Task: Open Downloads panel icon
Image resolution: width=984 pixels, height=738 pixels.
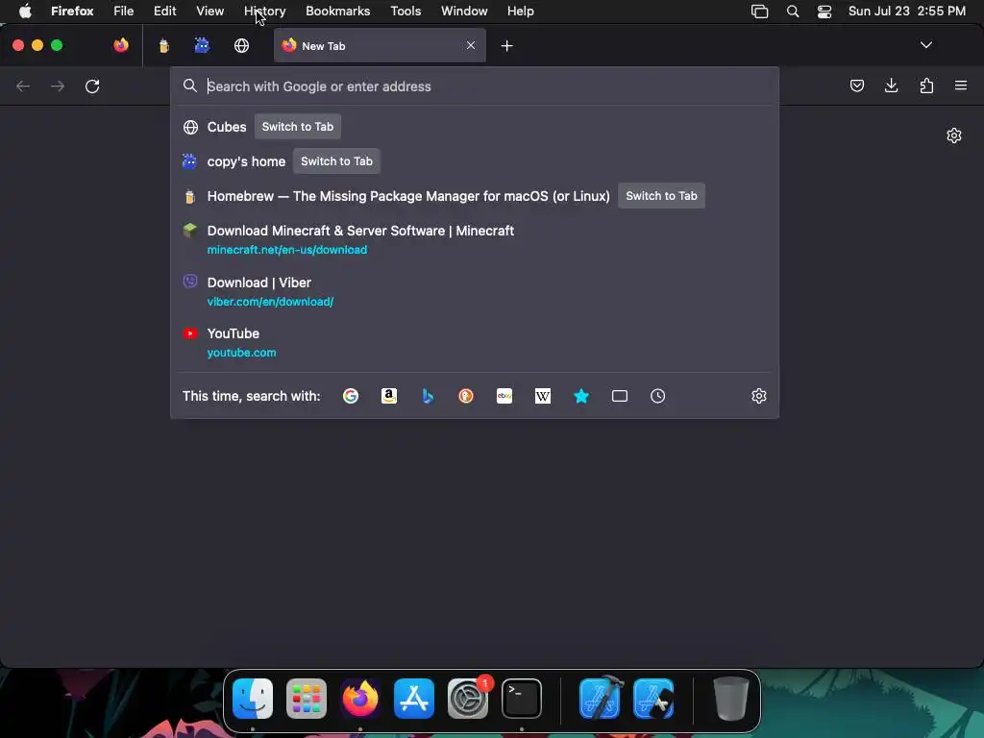Action: (891, 86)
